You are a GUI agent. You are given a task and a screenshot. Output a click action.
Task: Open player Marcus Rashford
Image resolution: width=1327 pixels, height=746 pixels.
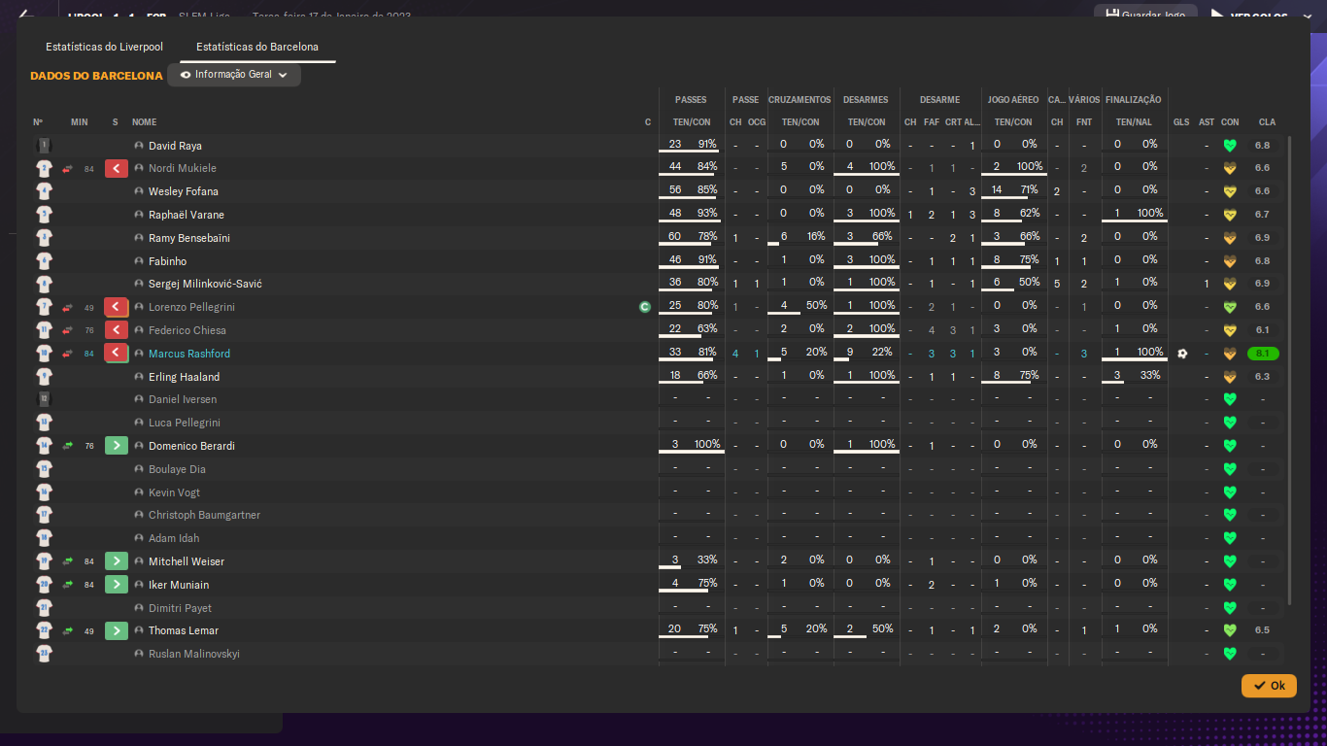tap(189, 354)
